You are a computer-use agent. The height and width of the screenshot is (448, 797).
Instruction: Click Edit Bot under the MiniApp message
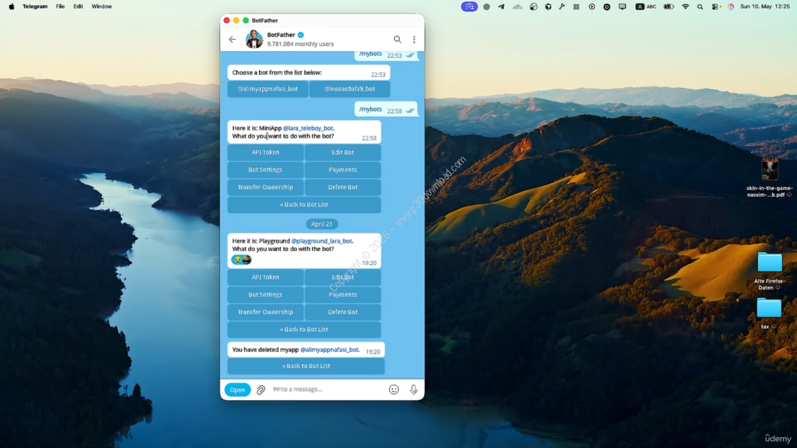click(342, 152)
